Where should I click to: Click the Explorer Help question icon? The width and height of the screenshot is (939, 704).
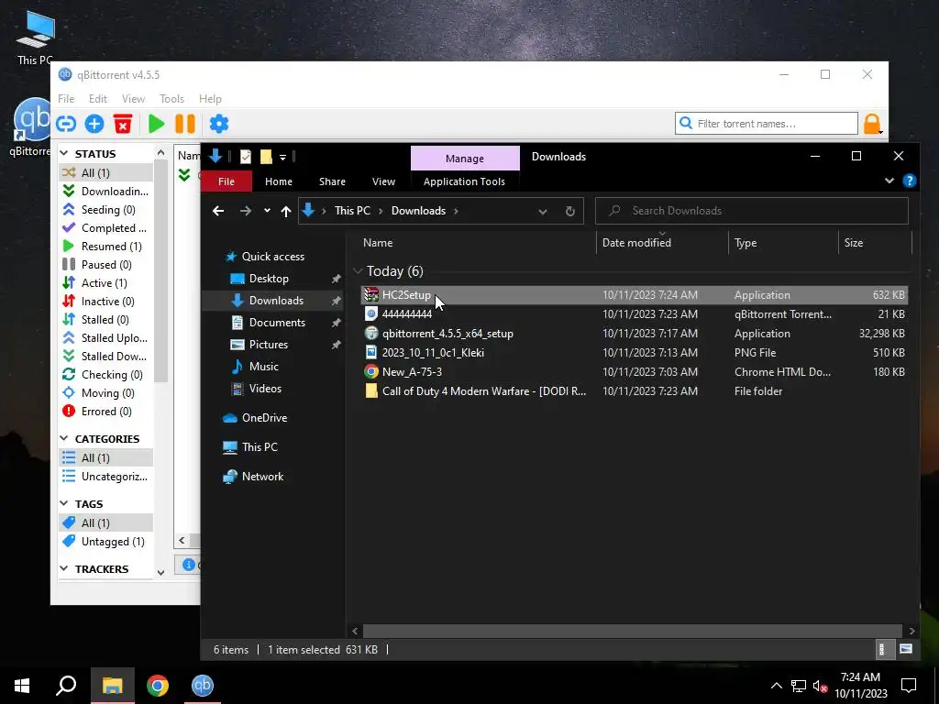coord(909,181)
